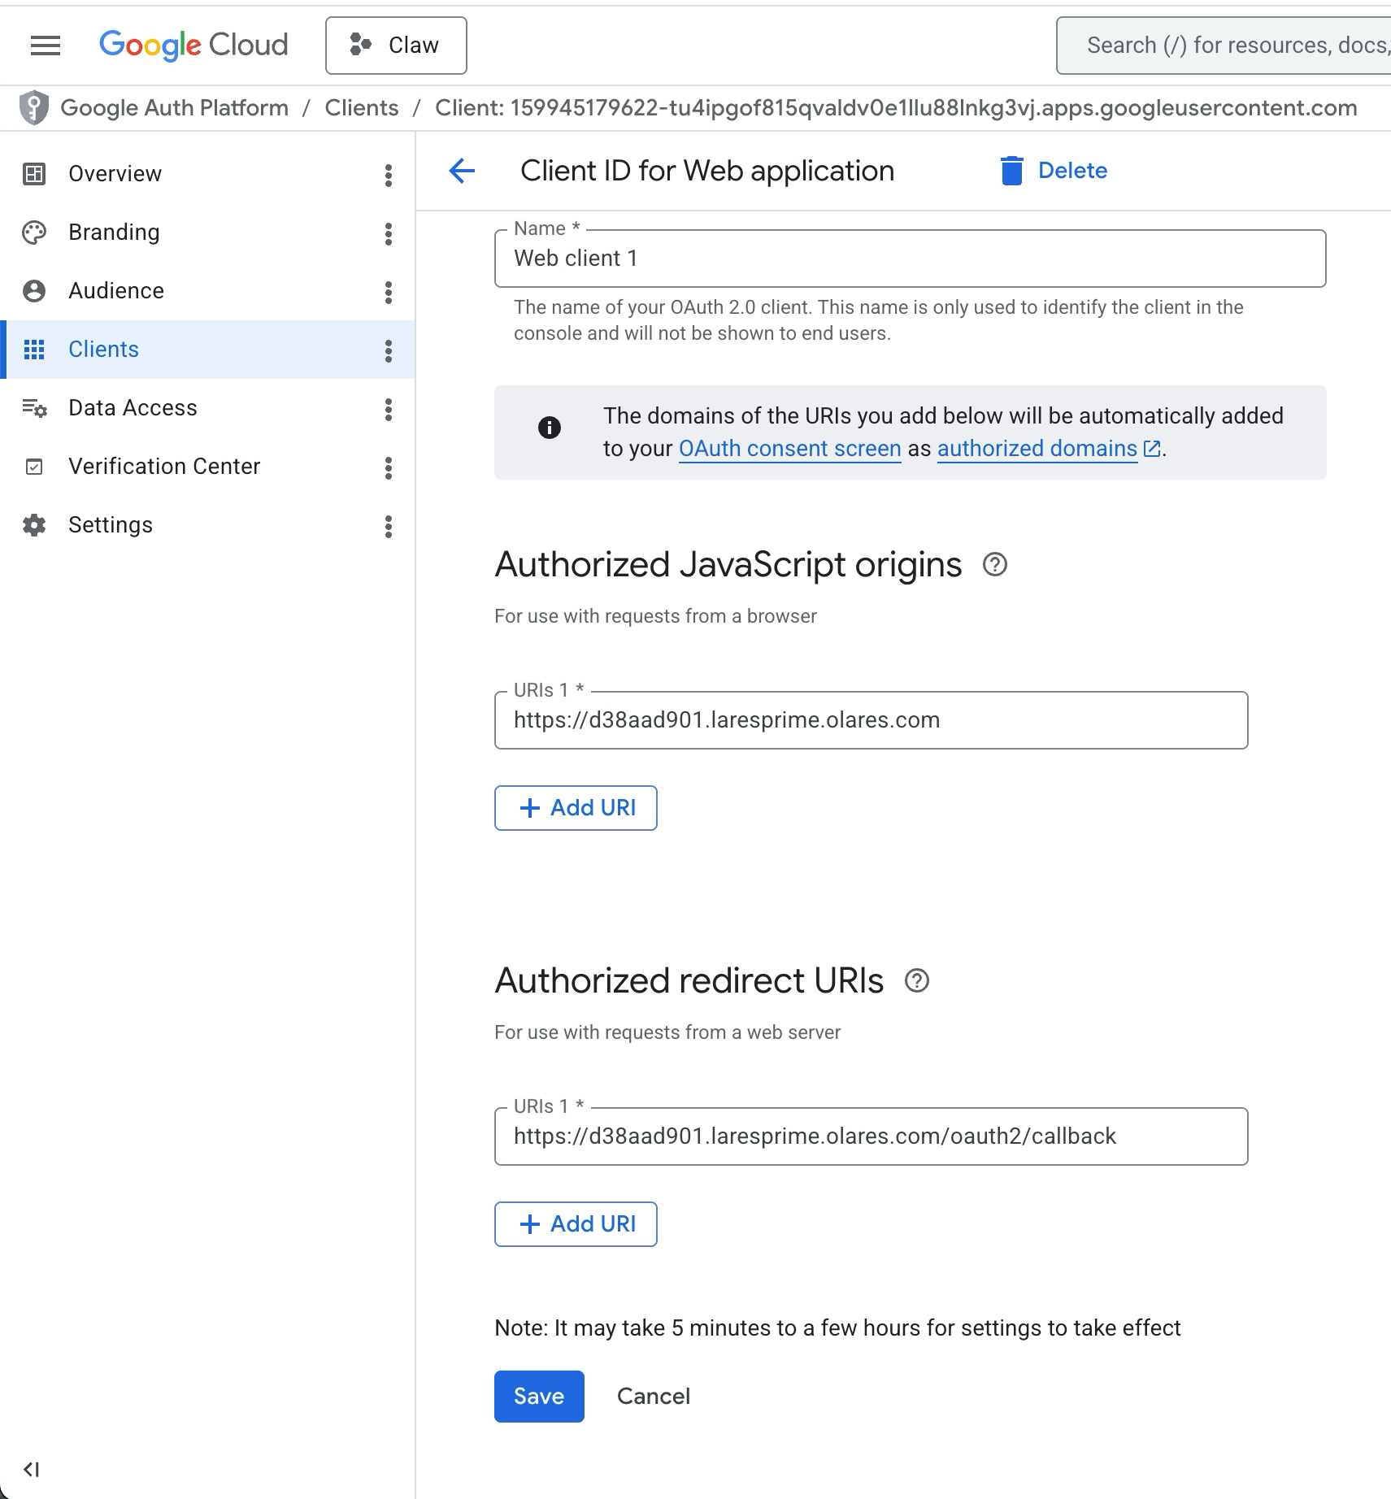Click the Audience person icon
Image resolution: width=1391 pixels, height=1499 pixels.
[34, 291]
